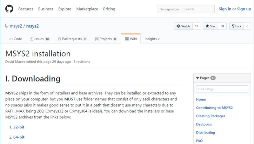Click the Sign in link
The height and width of the screenshot is (144, 254).
[225, 9]
